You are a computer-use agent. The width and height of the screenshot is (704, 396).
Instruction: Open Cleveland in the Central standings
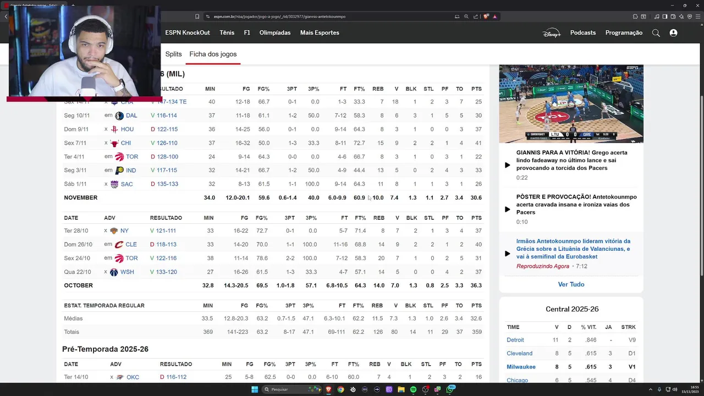click(519, 354)
